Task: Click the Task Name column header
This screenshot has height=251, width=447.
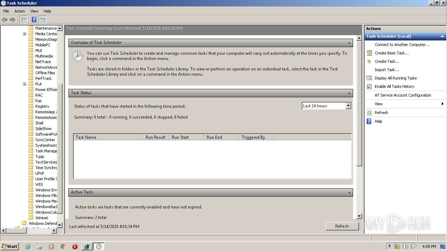Action: tap(108, 137)
